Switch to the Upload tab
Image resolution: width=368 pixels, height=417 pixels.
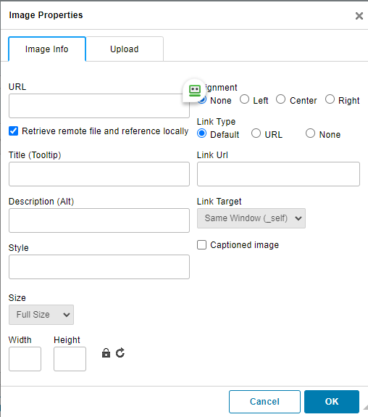[x=125, y=49]
